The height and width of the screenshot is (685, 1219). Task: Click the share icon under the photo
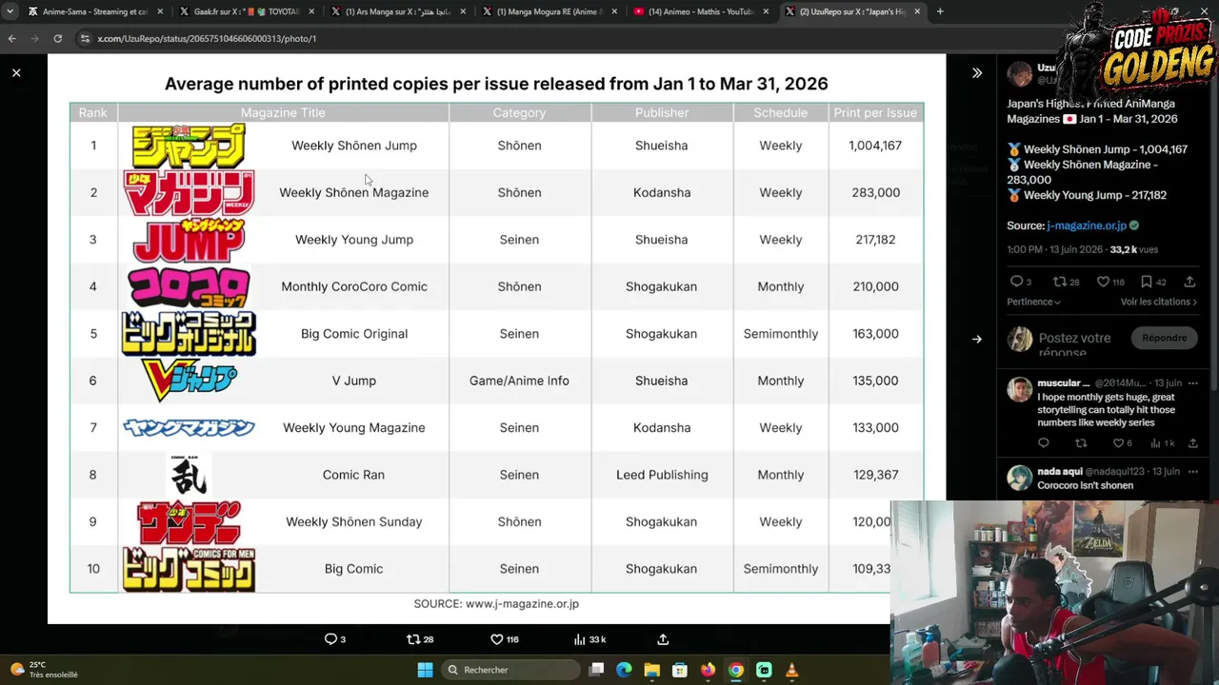(663, 639)
